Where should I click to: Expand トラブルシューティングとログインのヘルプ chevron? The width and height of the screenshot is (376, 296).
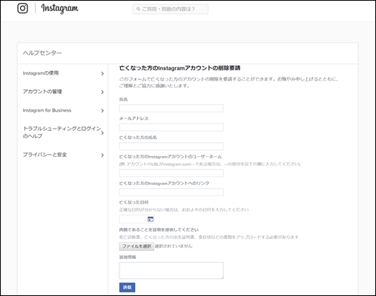tap(102, 132)
